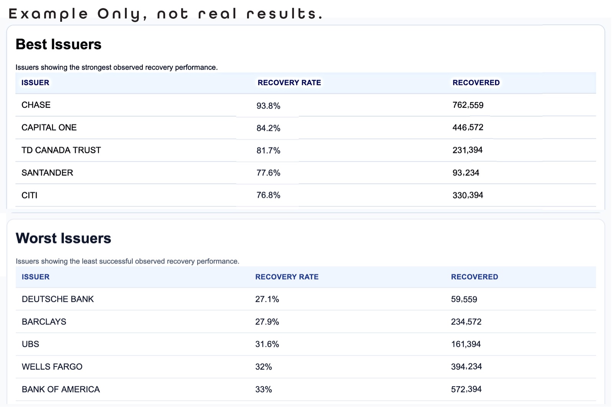The height and width of the screenshot is (408, 613).
Task: Click the least successful recovery performance description
Action: 127,261
